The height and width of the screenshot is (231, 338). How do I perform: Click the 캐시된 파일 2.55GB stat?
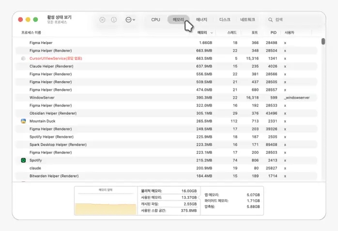point(169,204)
